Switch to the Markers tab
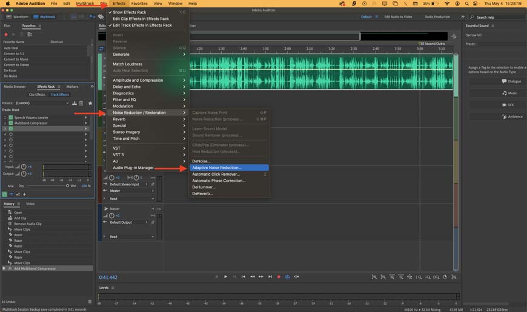The width and height of the screenshot is (527, 312). coord(72,87)
